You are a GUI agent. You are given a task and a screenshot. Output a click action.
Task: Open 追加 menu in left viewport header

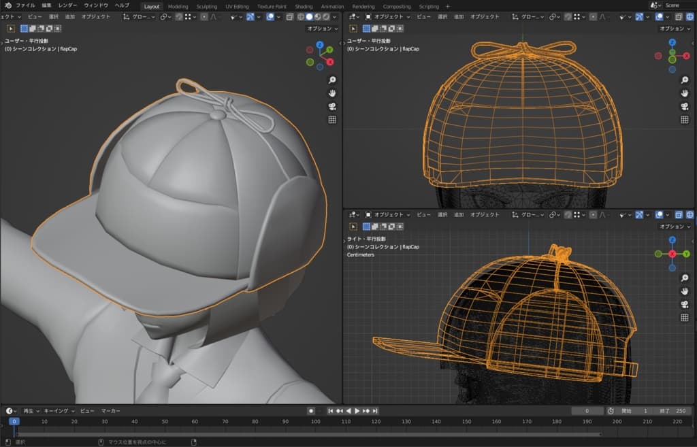click(70, 16)
